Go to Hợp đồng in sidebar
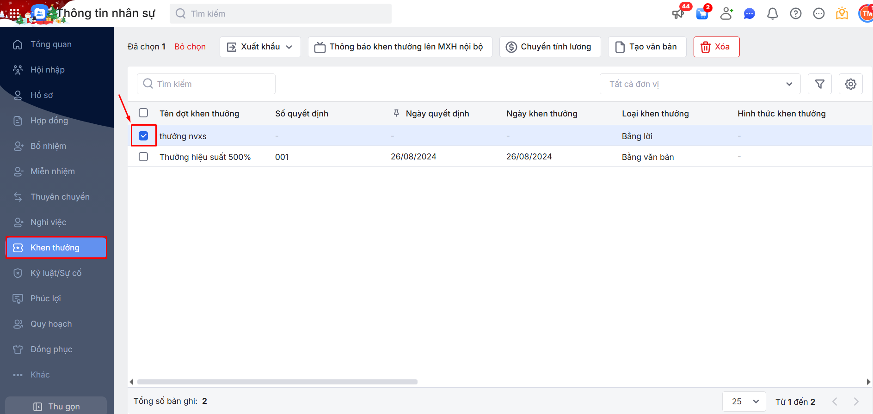The height and width of the screenshot is (414, 873). (49, 121)
